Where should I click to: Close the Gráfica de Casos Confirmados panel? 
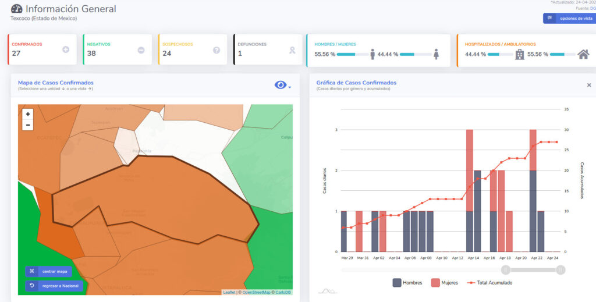pyautogui.click(x=588, y=86)
